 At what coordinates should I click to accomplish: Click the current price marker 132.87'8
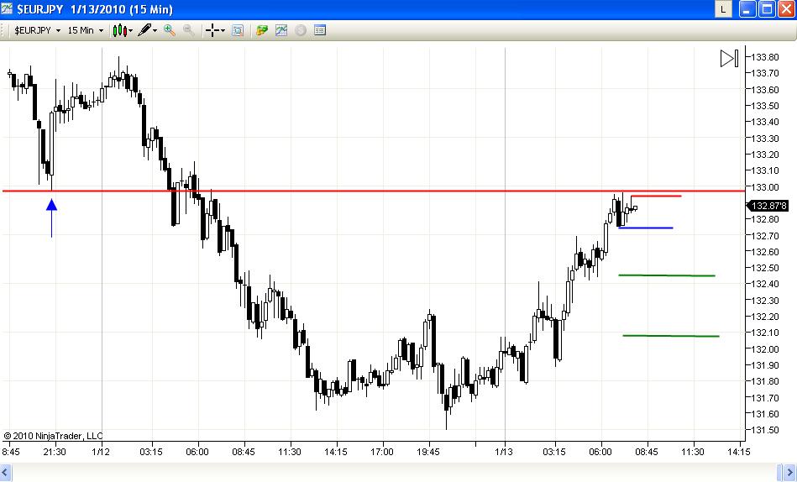pyautogui.click(x=768, y=206)
